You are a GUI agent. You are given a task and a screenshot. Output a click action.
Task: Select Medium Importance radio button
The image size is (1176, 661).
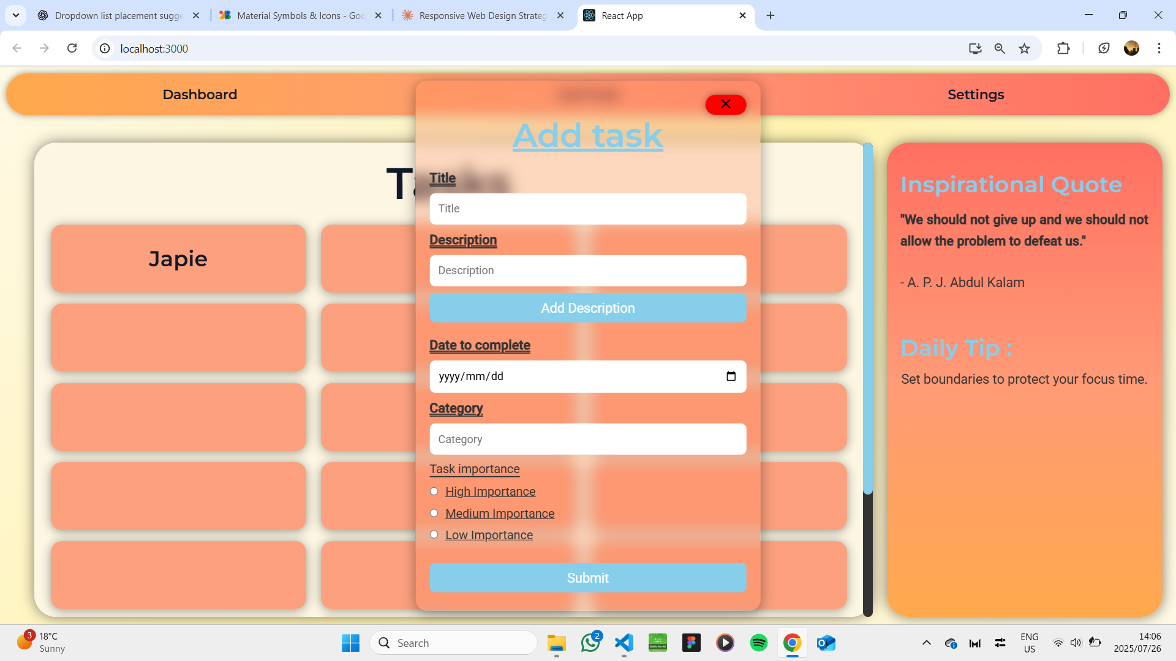[434, 513]
